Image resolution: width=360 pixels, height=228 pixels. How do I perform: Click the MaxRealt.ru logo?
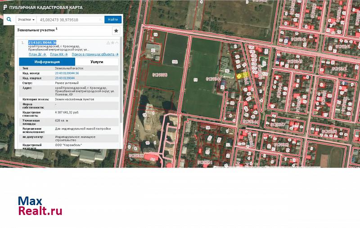[x=40, y=206]
